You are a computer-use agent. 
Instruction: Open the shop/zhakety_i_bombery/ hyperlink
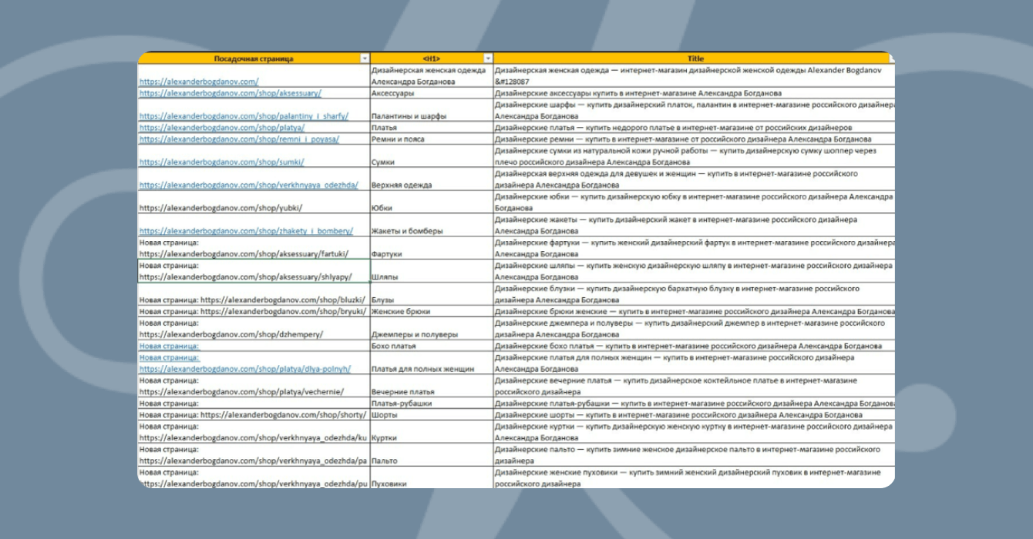(246, 231)
